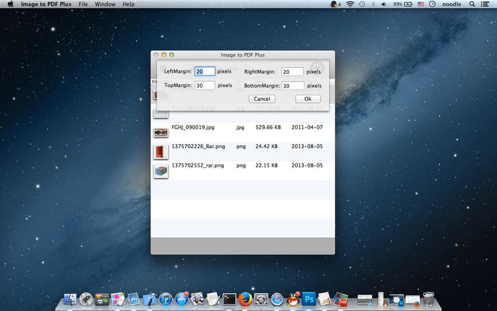Click the 1375702226_Rar.png red book thumbnail
The width and height of the screenshot is (497, 311).
point(161,152)
